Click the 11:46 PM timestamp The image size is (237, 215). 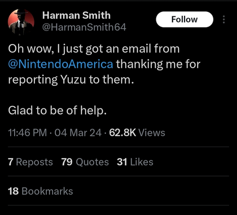[x=28, y=133]
